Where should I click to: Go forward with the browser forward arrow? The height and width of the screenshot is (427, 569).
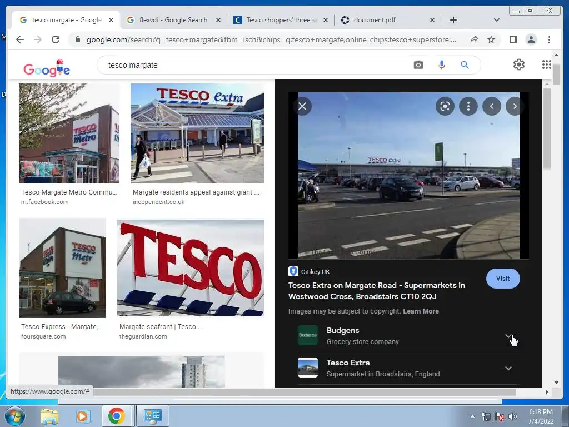pyautogui.click(x=38, y=39)
